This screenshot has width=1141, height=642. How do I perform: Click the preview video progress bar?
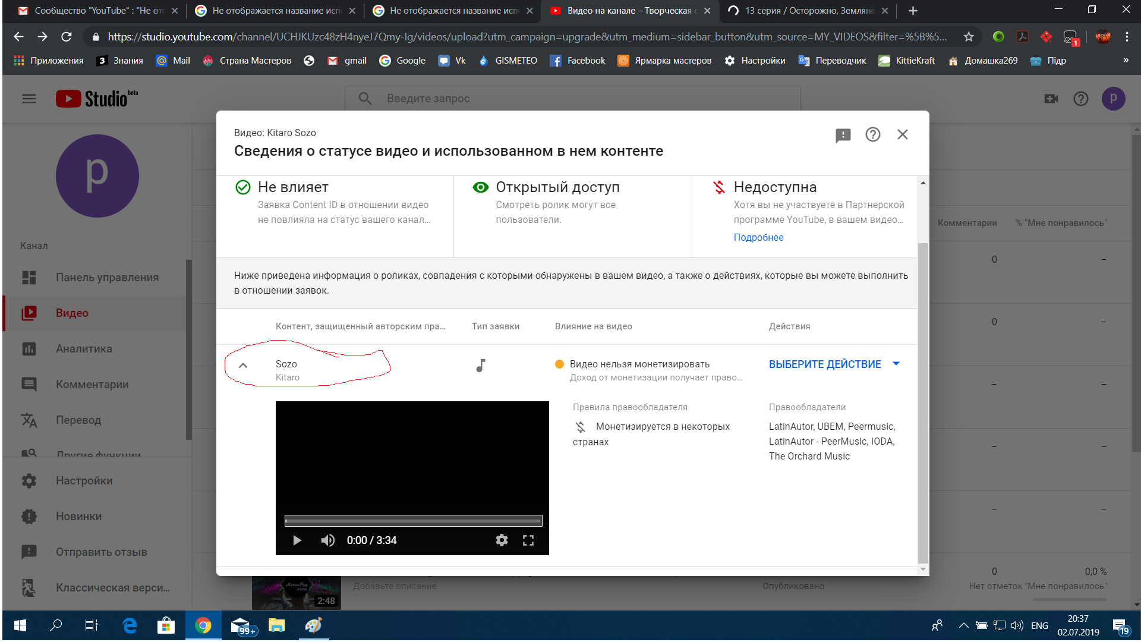[413, 521]
